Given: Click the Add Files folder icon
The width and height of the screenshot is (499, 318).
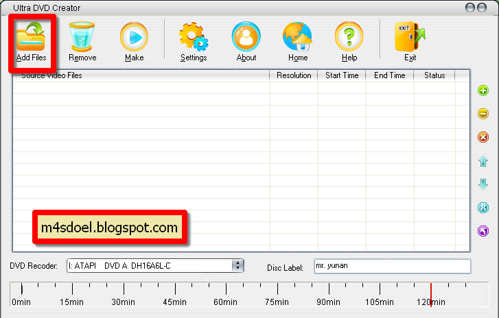Looking at the screenshot, I should click(31, 36).
